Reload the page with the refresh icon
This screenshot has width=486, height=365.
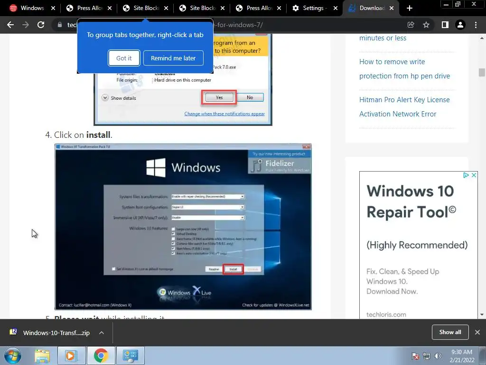click(x=41, y=25)
